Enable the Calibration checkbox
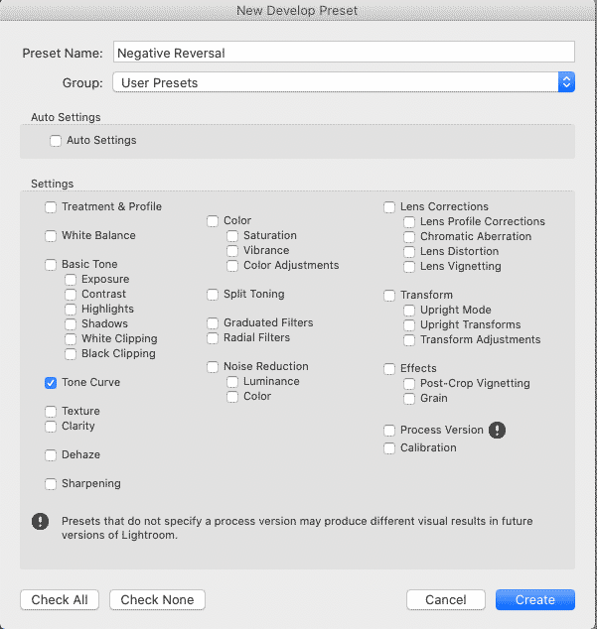The image size is (597, 629). coord(389,448)
